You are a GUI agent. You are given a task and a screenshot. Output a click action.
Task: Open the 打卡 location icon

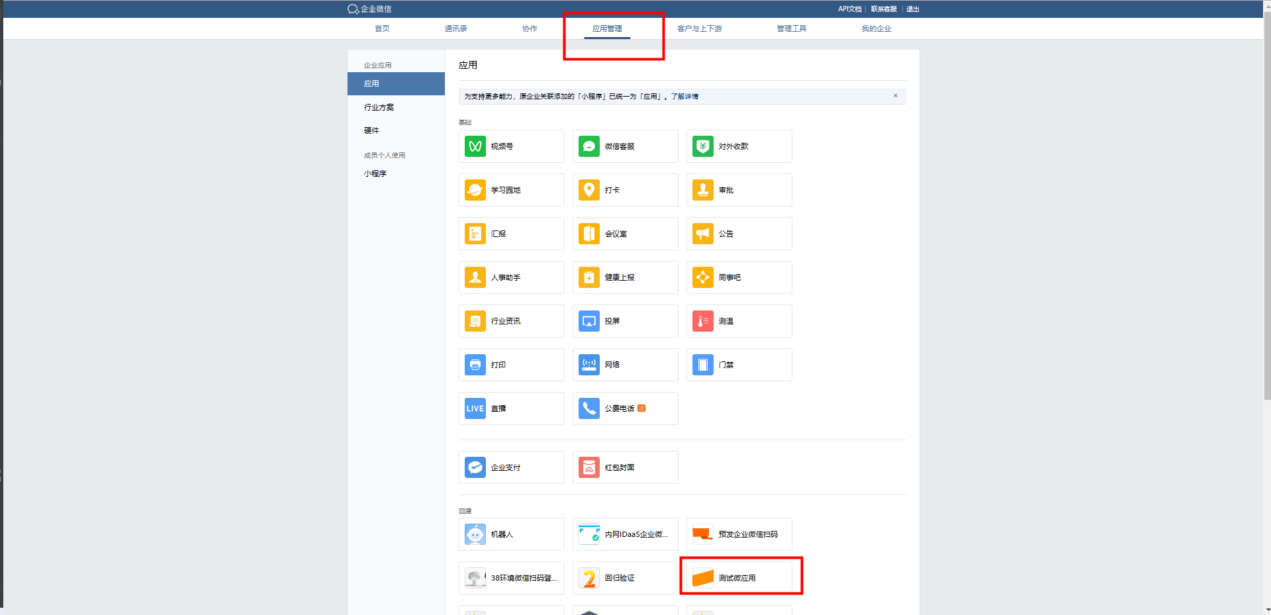[588, 190]
